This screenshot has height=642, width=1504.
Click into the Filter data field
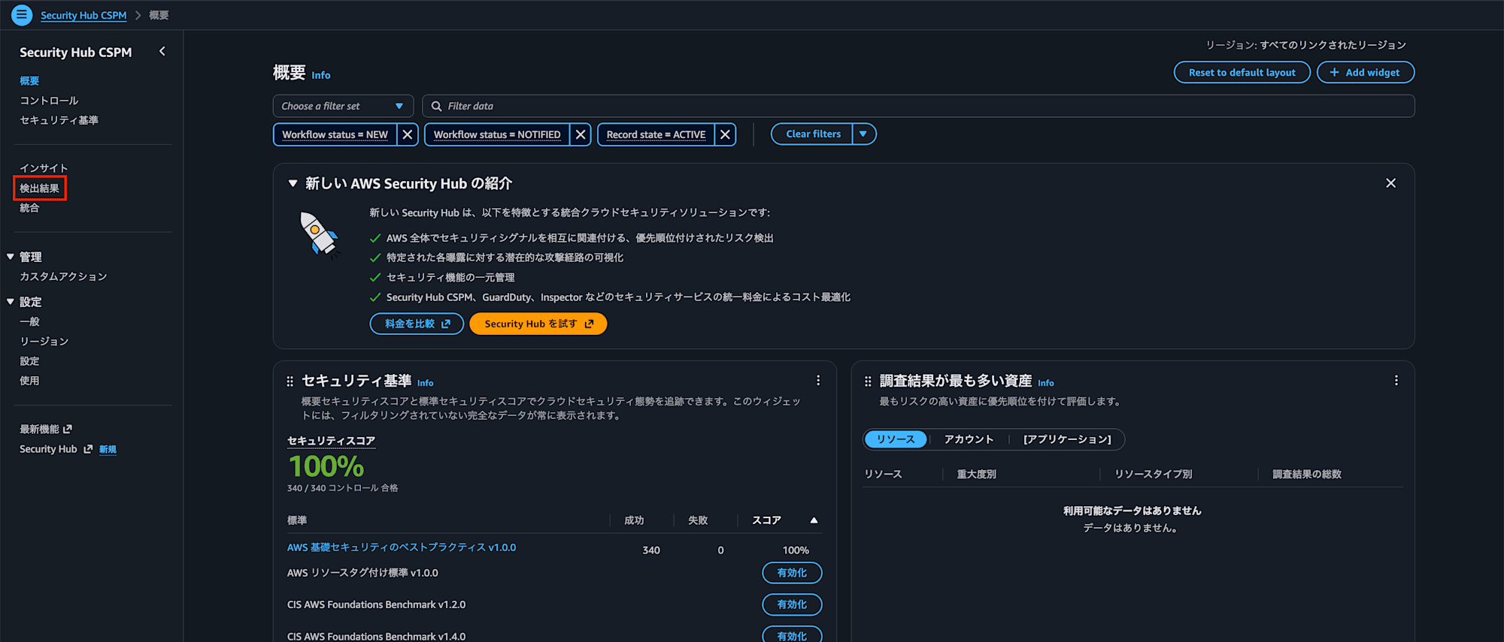click(918, 106)
